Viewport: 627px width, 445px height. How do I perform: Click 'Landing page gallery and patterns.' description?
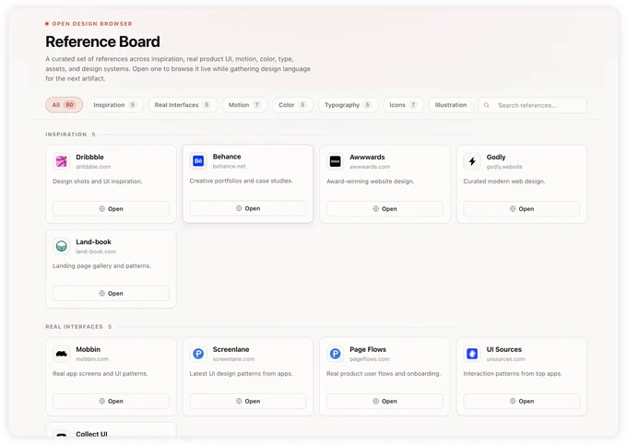[x=102, y=266]
